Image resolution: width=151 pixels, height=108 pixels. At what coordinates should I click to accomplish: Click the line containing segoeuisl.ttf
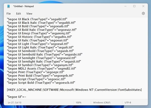(x=42, y=58)
